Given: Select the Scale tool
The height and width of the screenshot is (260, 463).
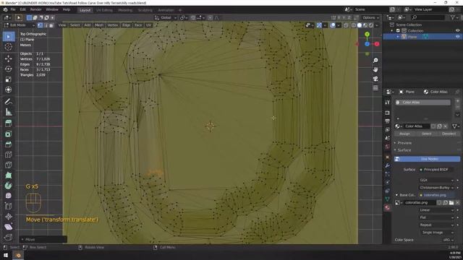Looking at the screenshot, I should pyautogui.click(x=9, y=79).
